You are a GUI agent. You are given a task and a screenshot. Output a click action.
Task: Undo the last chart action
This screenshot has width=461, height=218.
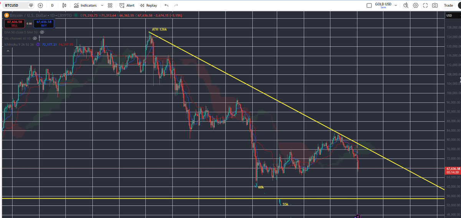pos(166,5)
